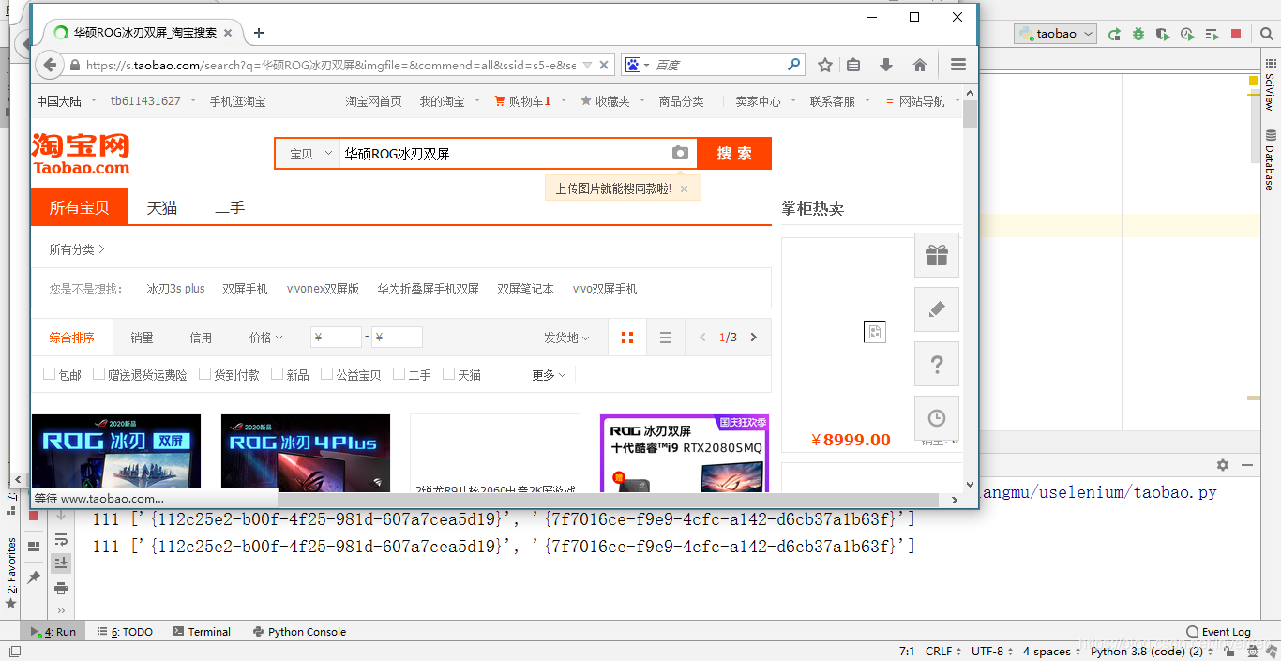Click the Baidu search magnifier icon

(x=794, y=65)
